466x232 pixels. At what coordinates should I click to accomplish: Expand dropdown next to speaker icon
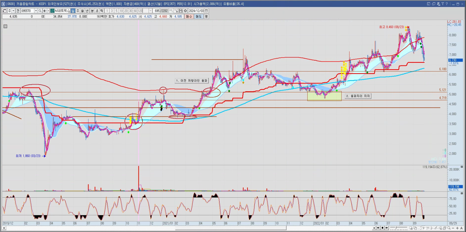coord(48,11)
